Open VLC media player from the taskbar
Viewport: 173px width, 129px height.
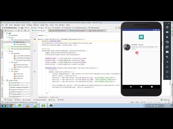(27, 106)
